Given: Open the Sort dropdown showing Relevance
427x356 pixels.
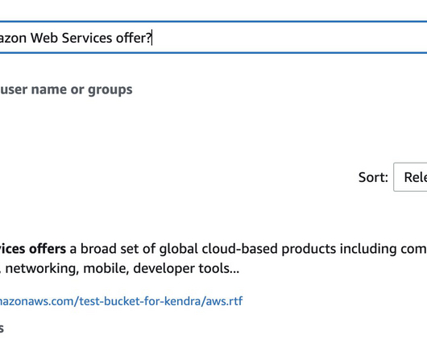Looking at the screenshot, I should pyautogui.click(x=410, y=177).
